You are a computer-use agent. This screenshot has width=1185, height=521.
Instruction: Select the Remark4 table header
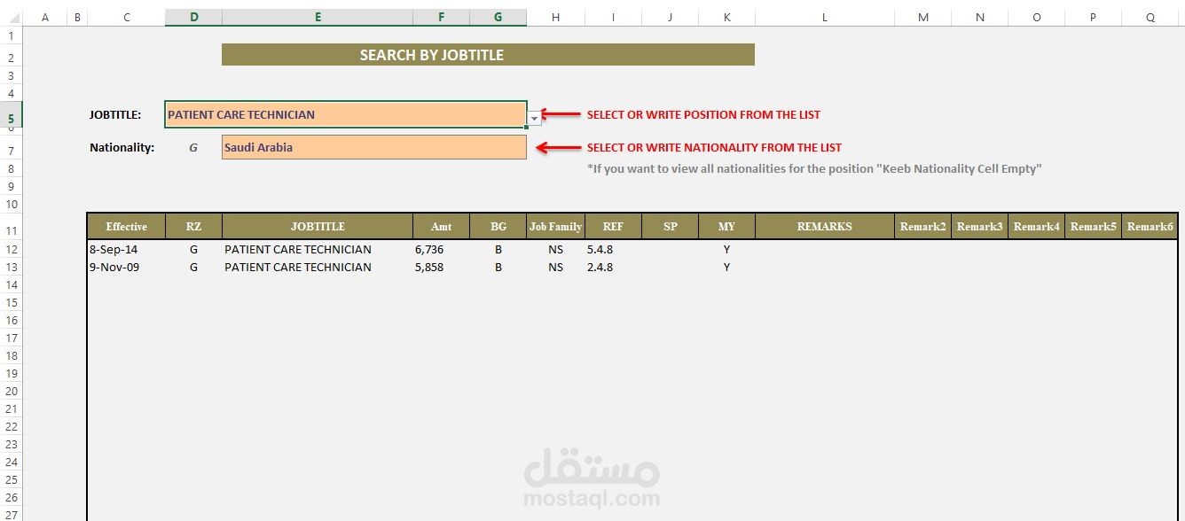click(1036, 227)
